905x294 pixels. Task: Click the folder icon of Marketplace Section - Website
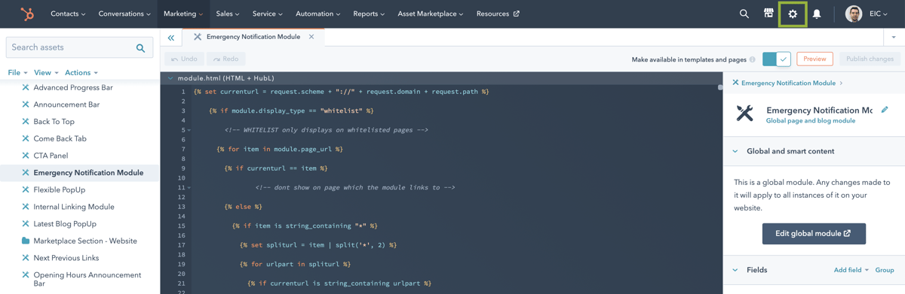pyautogui.click(x=26, y=241)
